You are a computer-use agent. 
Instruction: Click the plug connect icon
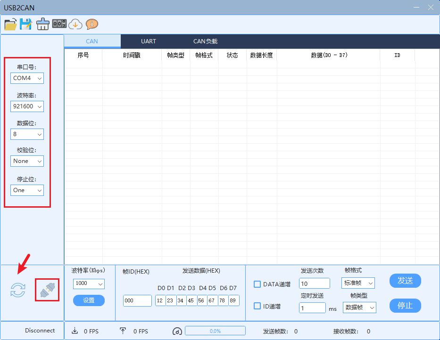[47, 290]
